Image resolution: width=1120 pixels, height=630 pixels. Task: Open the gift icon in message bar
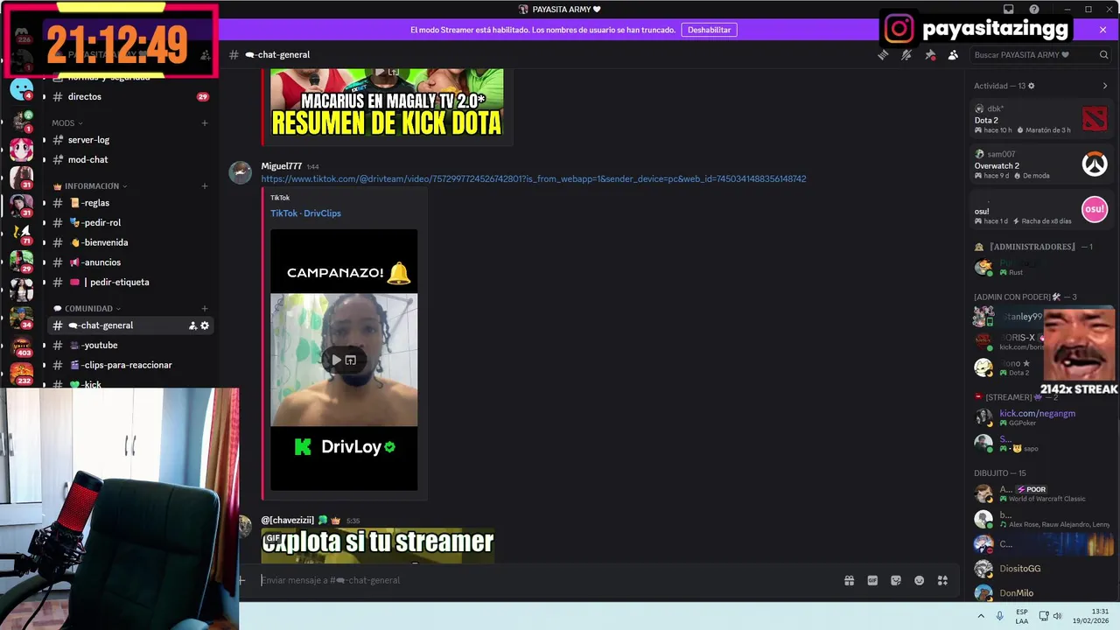(849, 580)
